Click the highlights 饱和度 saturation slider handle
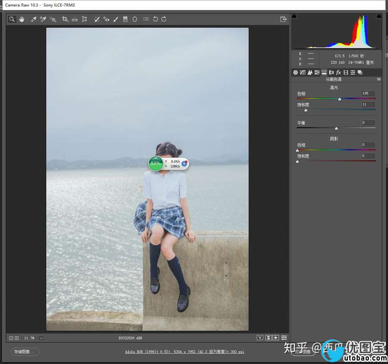Image resolution: width=388 pixels, height=364 pixels. tap(306, 110)
